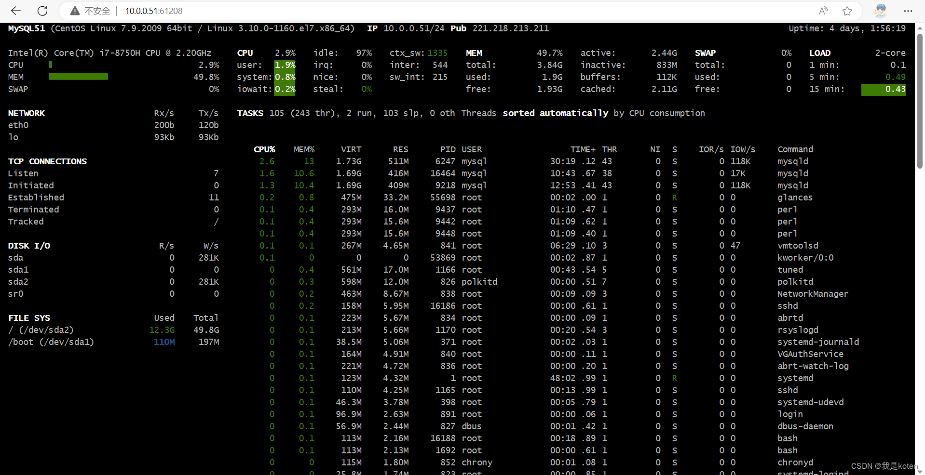Click the NETWORK section heading
This screenshot has width=925, height=475.
click(x=27, y=113)
